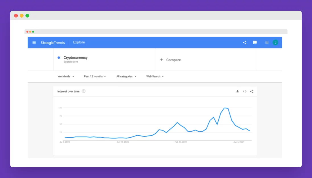
Task: Change the Past 12 months time range
Action: (95, 76)
